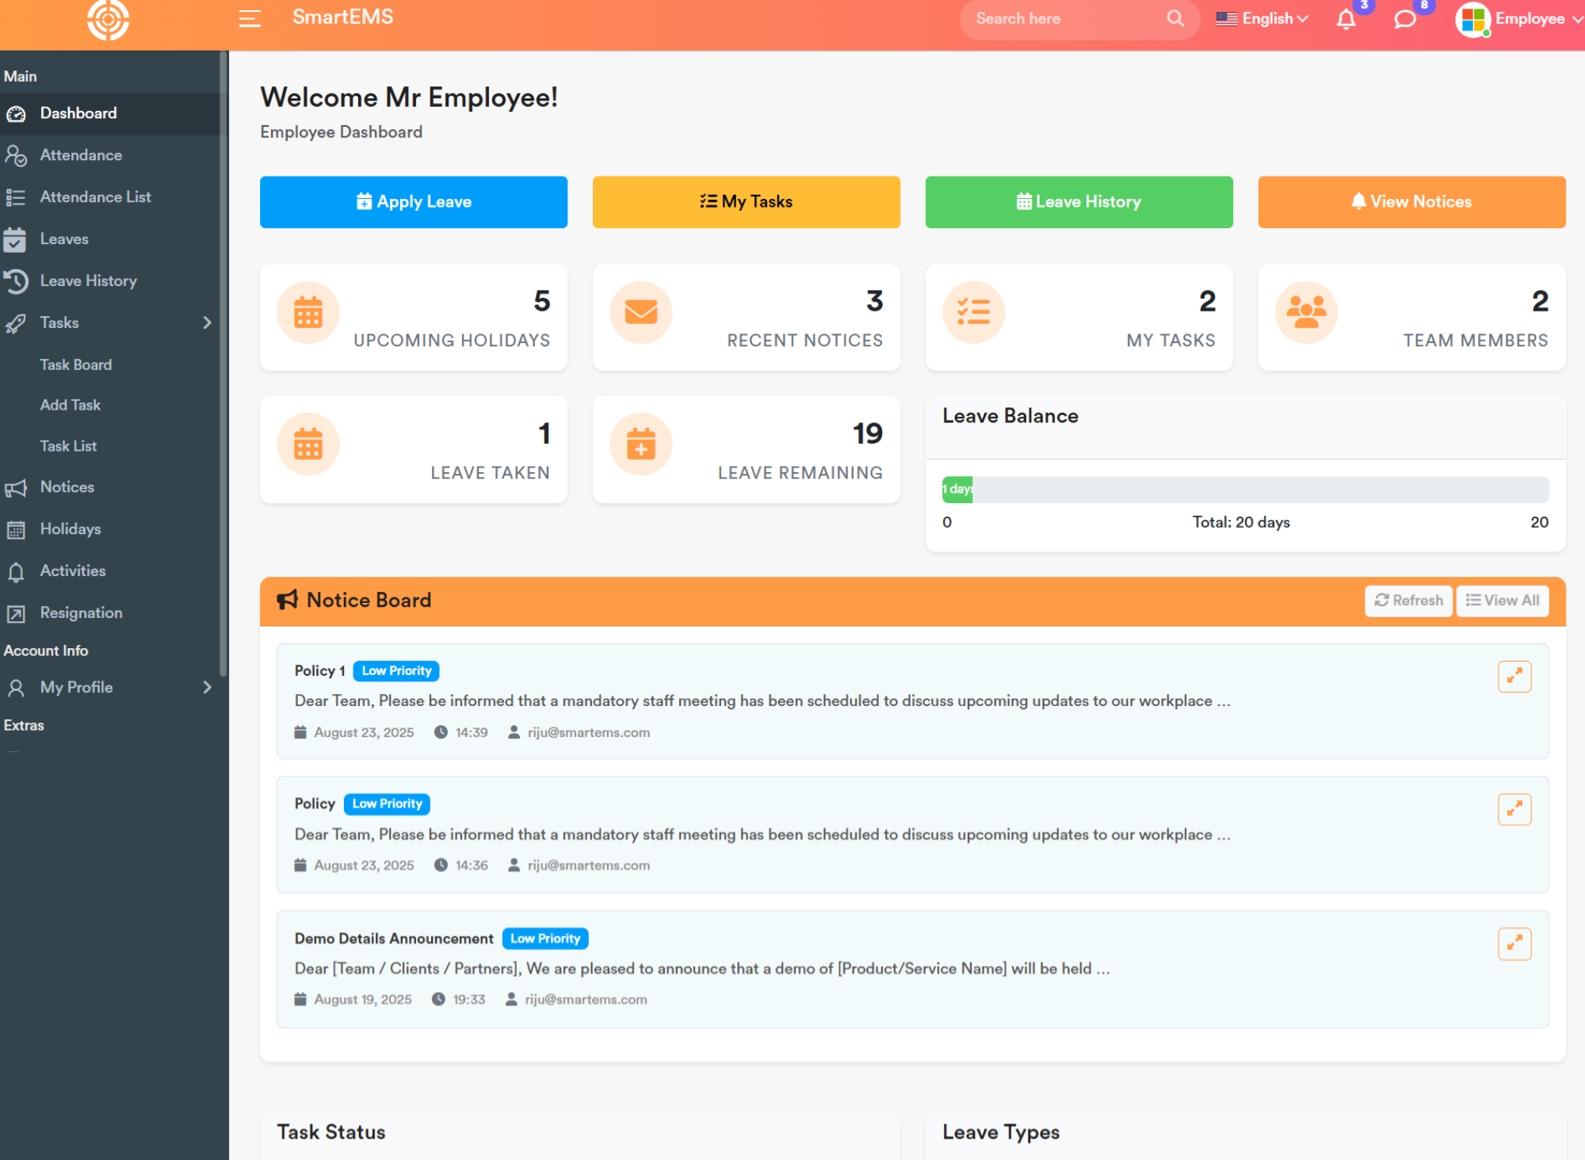Click the Team Members group icon
1585x1160 pixels.
1306,312
